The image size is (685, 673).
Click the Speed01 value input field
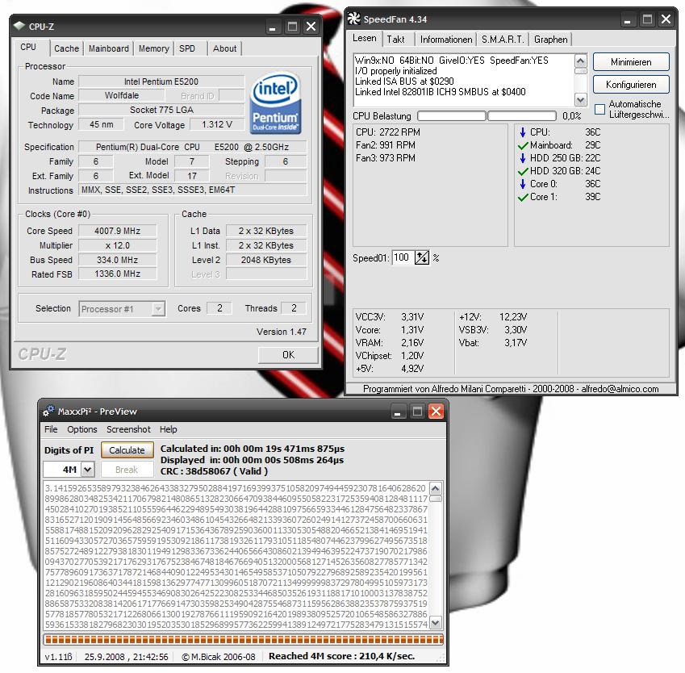coord(403,258)
